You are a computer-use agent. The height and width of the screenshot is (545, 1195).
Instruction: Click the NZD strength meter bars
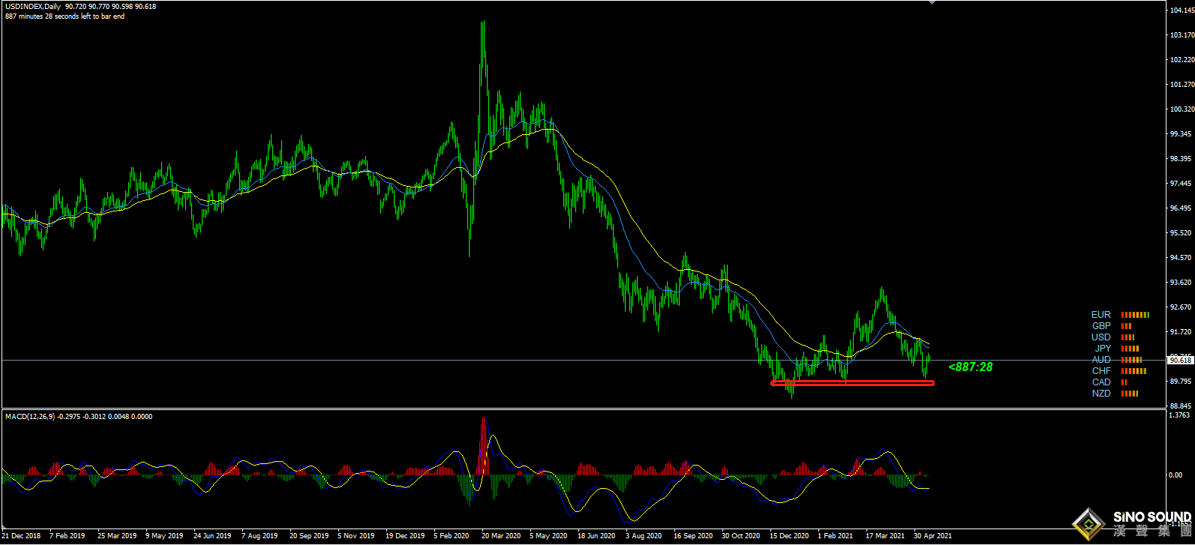point(1130,394)
